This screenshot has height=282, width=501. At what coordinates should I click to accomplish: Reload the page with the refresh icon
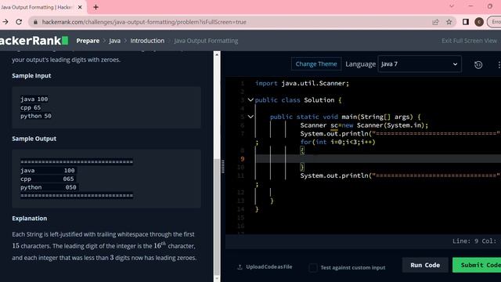(x=19, y=22)
